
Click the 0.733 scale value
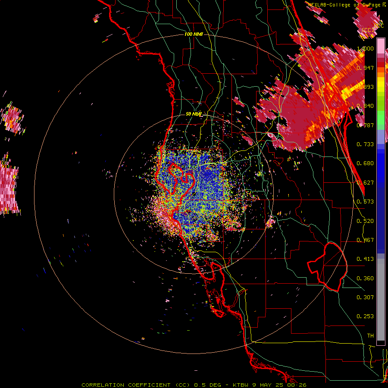point(365,144)
